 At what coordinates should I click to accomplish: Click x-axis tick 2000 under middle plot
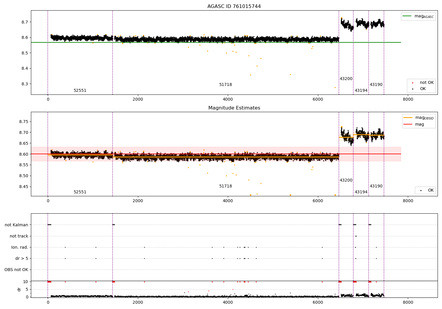click(138, 201)
